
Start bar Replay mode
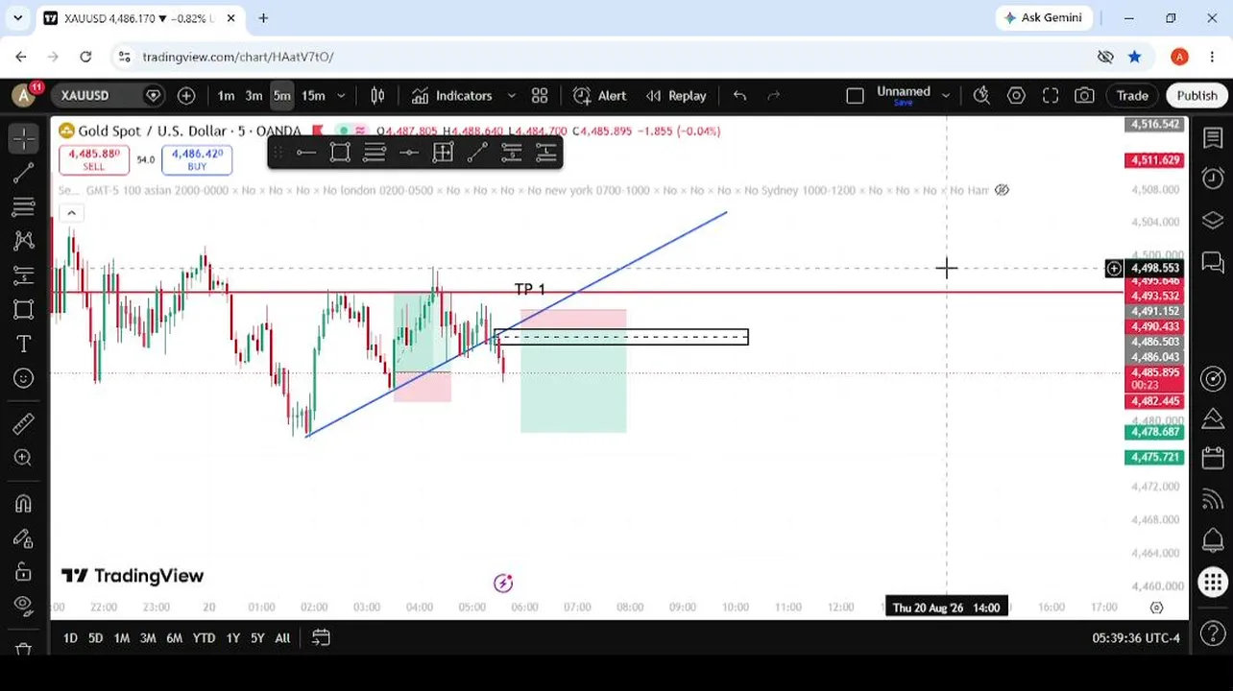676,96
